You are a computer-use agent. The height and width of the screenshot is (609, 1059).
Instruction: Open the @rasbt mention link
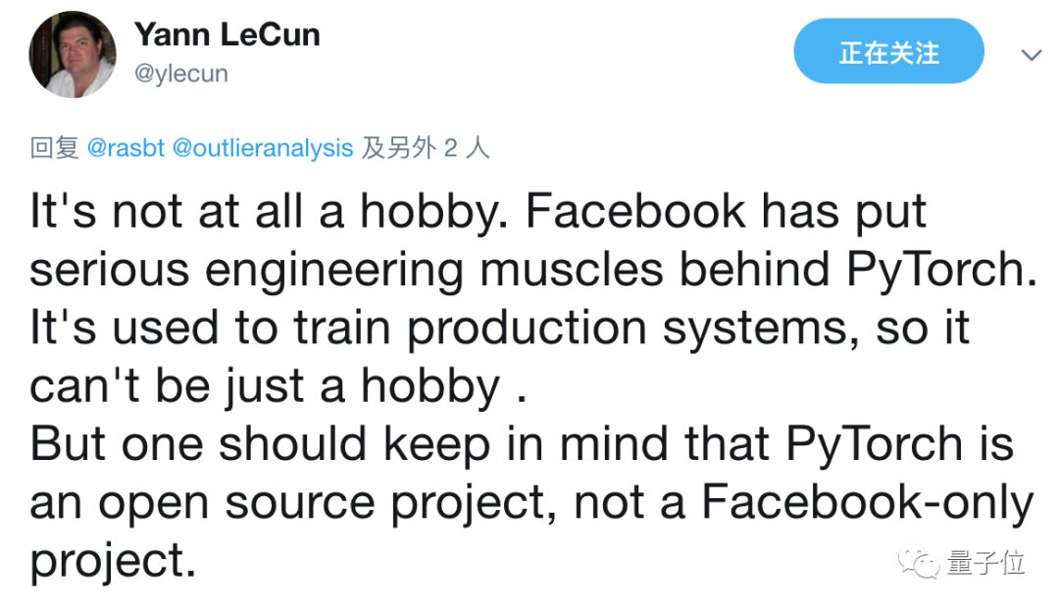click(x=126, y=148)
